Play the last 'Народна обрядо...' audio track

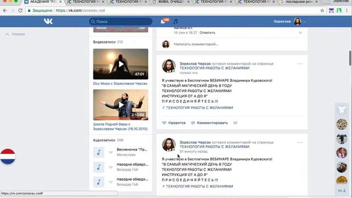click(98, 182)
